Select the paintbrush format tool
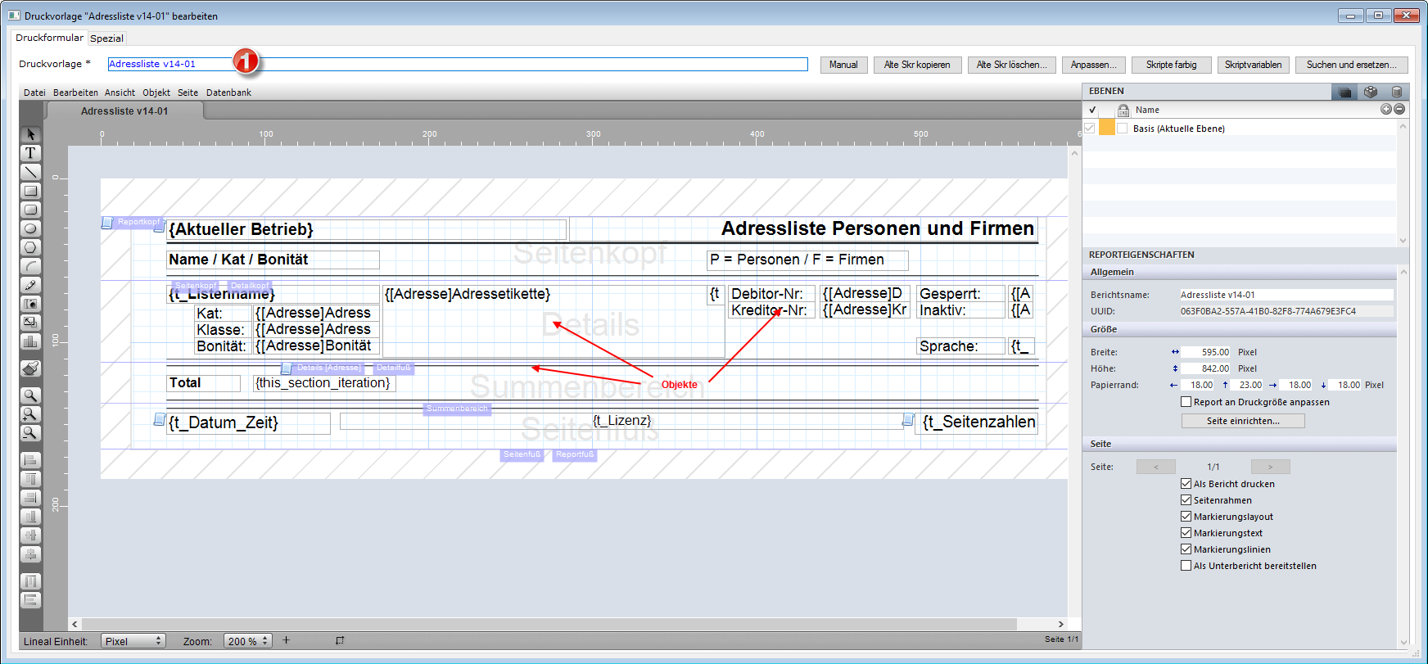Viewport: 1428px width, 664px height. click(x=30, y=368)
